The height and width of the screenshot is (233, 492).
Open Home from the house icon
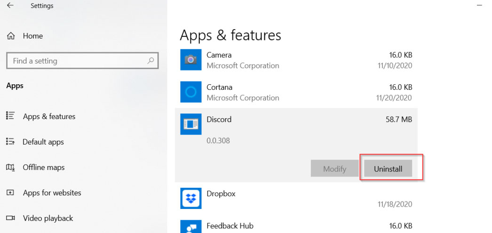click(x=11, y=36)
